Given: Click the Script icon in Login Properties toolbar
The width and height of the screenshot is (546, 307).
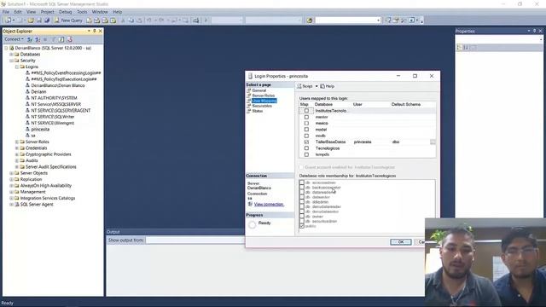Looking at the screenshot, I should (299, 86).
